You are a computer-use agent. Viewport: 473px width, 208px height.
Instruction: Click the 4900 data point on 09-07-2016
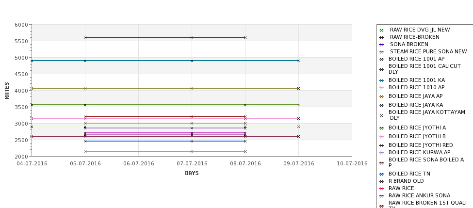(299, 61)
